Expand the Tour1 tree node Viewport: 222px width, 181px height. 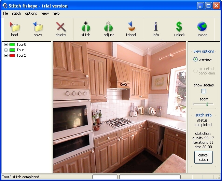click(x=6, y=50)
